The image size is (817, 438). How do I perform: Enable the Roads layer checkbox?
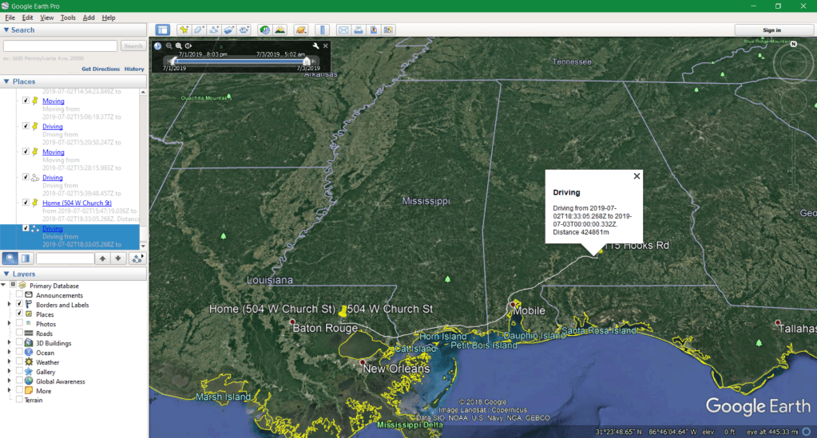[x=19, y=333]
